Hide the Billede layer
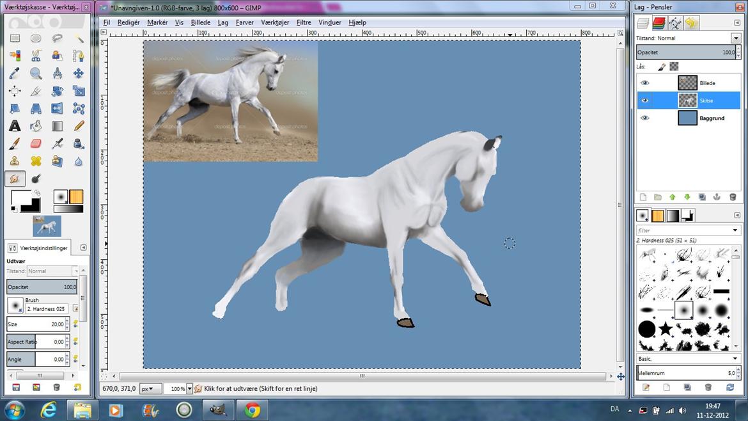Image resolution: width=748 pixels, height=421 pixels. click(x=644, y=83)
